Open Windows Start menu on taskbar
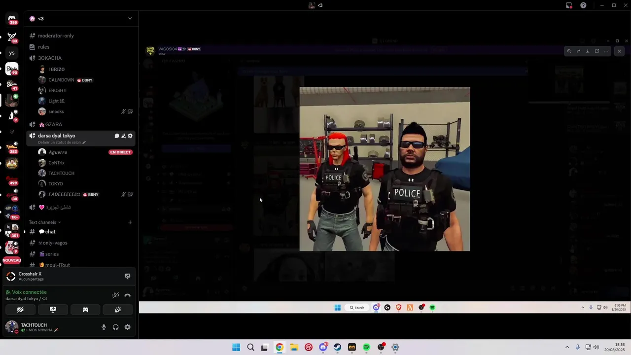631x355 pixels. click(236, 347)
